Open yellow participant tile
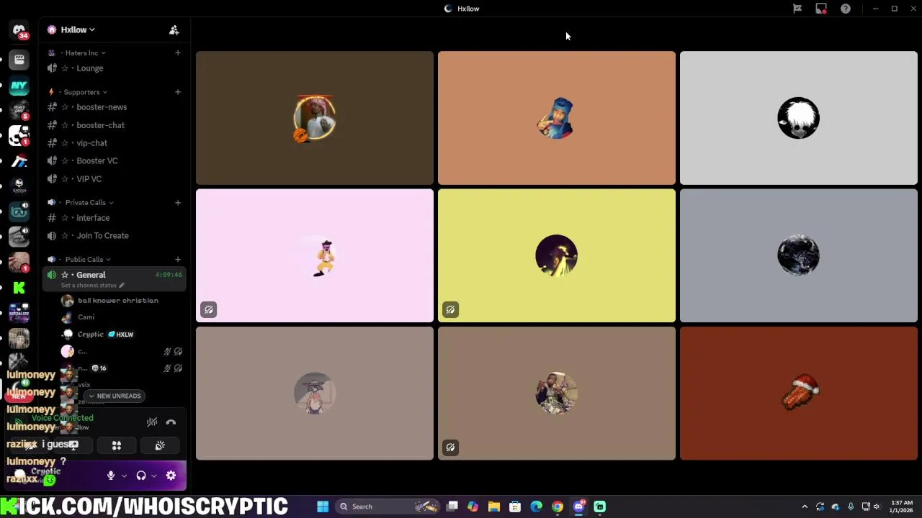The image size is (922, 518). 557,255
